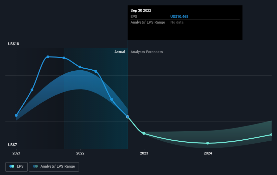Click the 2022 x-axis label

pyautogui.click(x=80, y=153)
